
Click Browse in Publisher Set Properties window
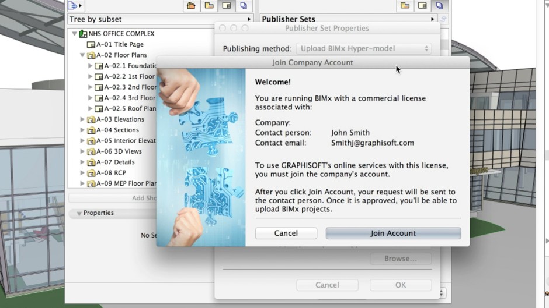(401, 259)
